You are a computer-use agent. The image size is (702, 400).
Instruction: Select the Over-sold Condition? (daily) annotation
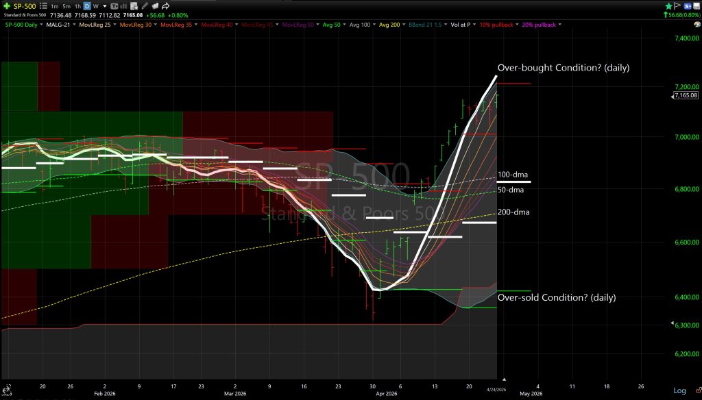pos(557,297)
